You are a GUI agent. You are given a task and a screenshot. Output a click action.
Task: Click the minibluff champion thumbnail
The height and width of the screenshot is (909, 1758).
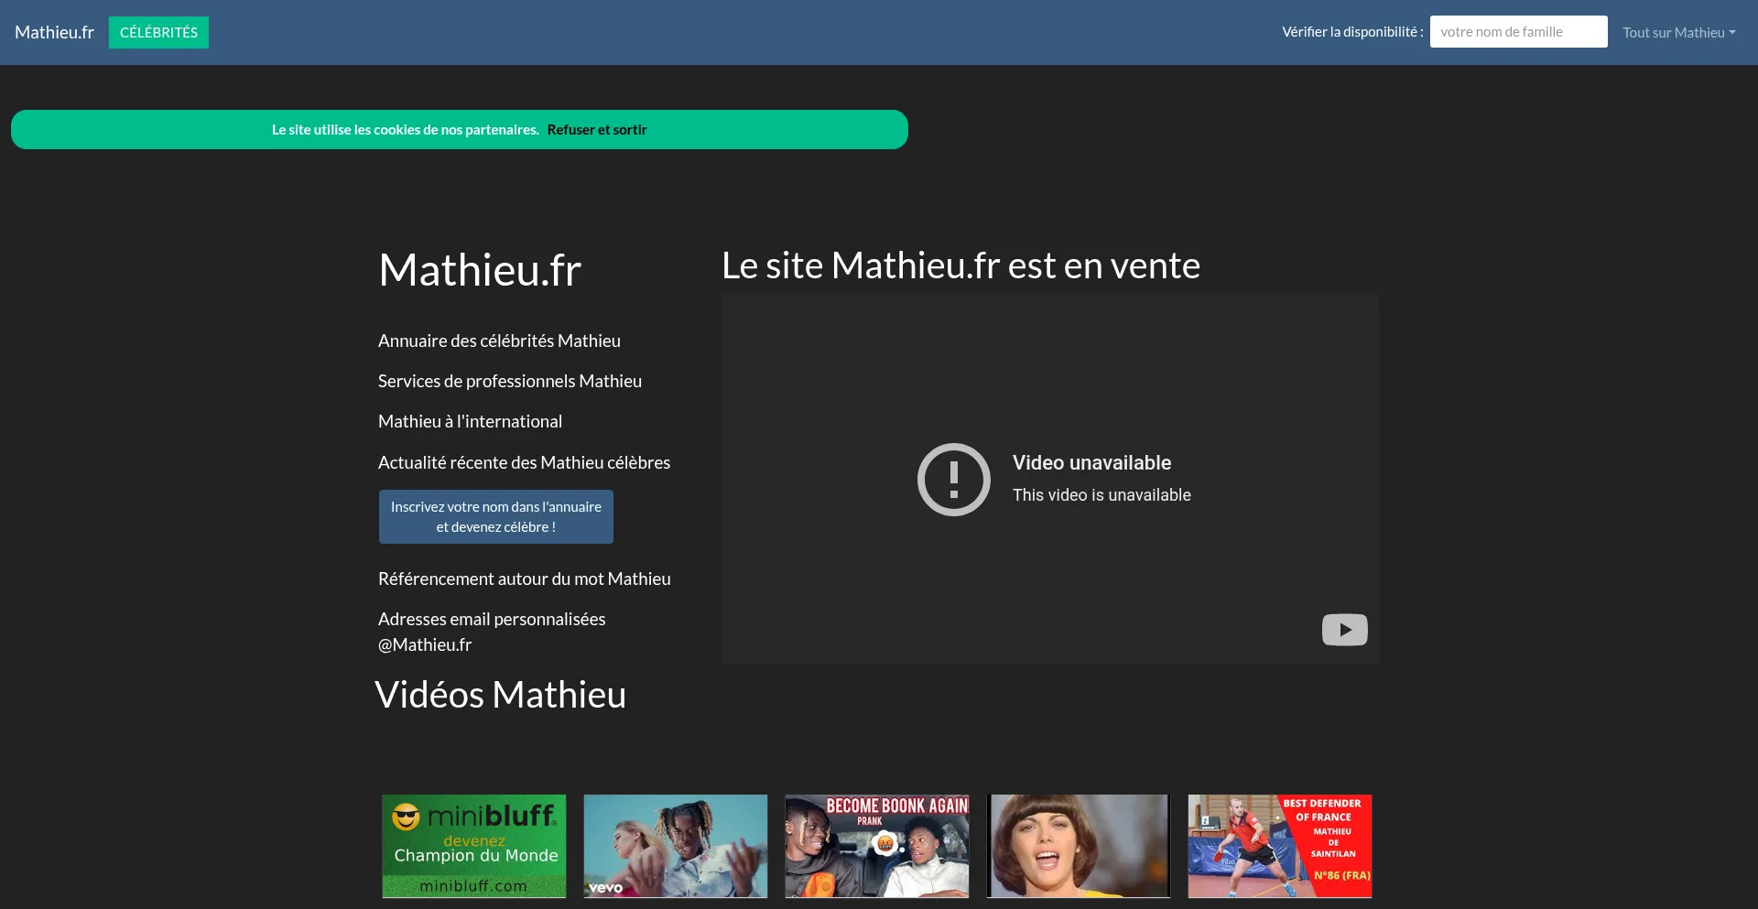click(472, 846)
